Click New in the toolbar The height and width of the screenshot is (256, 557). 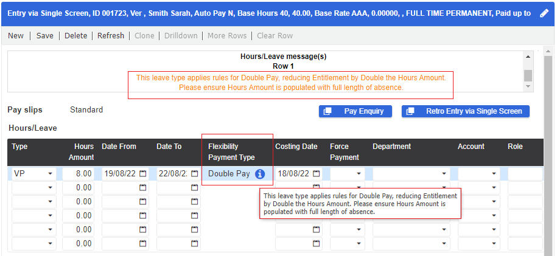click(x=16, y=35)
